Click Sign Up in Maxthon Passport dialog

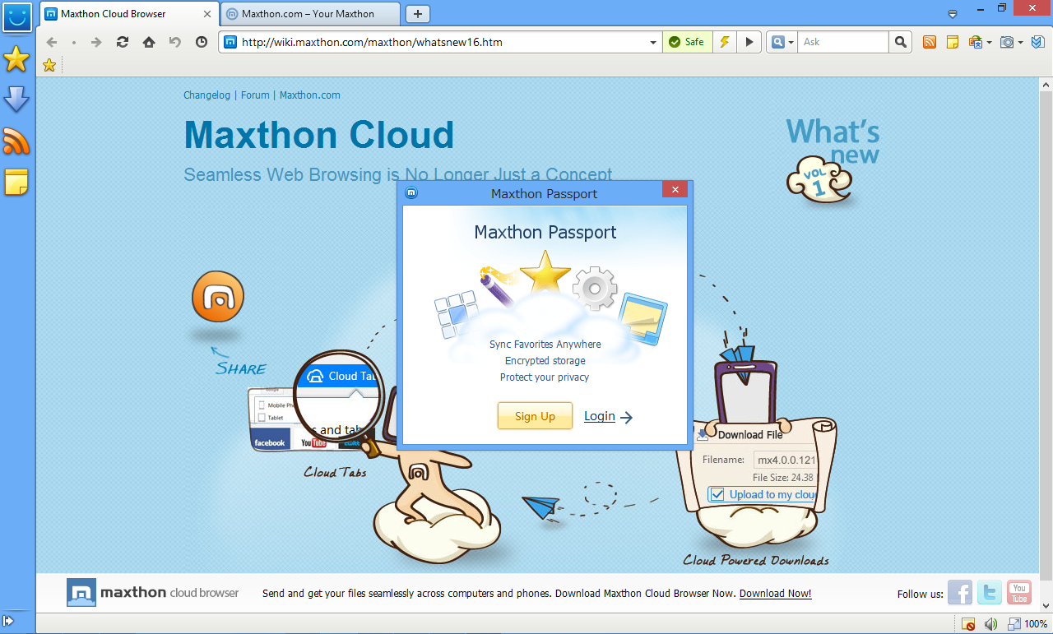[x=535, y=416]
